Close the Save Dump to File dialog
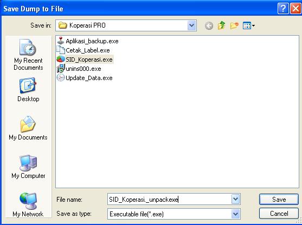Image resolution: width=302 pixels, height=225 pixels. [x=295, y=9]
